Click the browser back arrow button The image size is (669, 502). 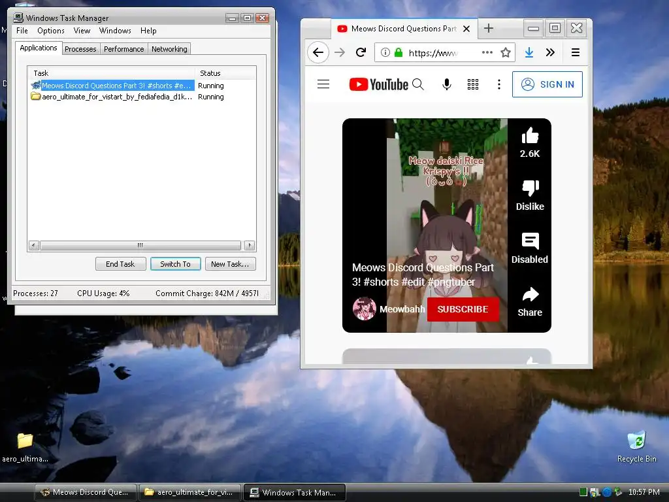(x=318, y=52)
